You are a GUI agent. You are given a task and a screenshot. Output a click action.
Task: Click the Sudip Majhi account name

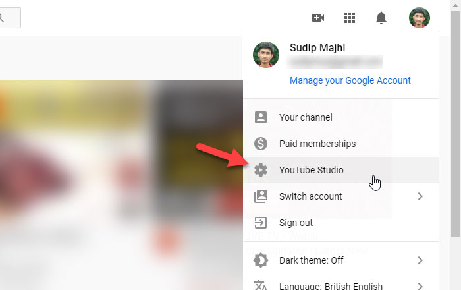(317, 47)
